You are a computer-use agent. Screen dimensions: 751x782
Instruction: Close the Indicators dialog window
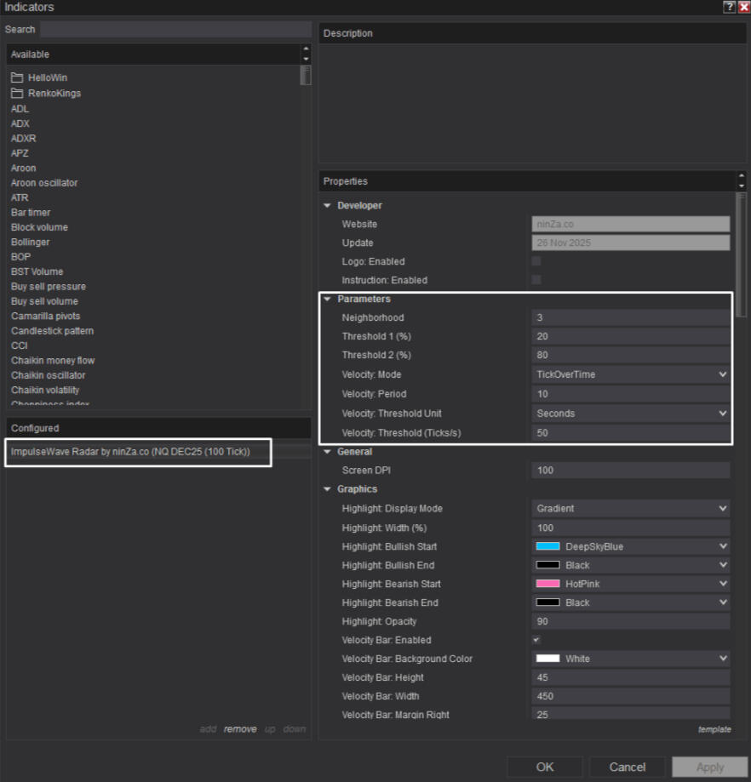pos(743,7)
